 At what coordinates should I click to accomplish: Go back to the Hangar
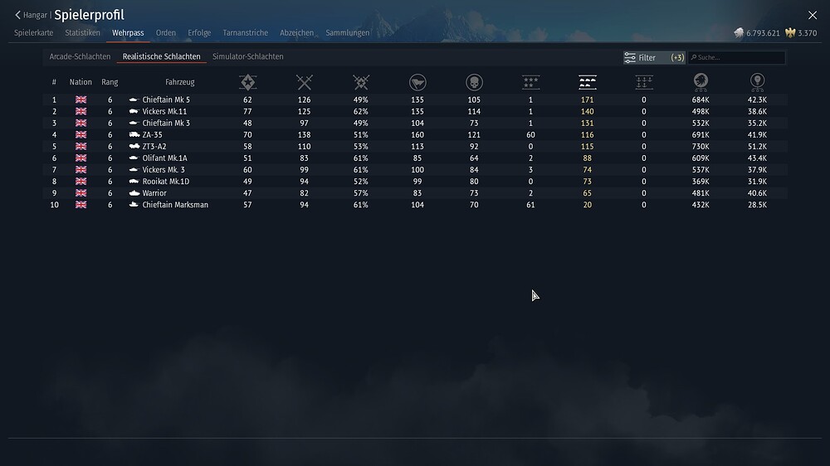coord(32,15)
